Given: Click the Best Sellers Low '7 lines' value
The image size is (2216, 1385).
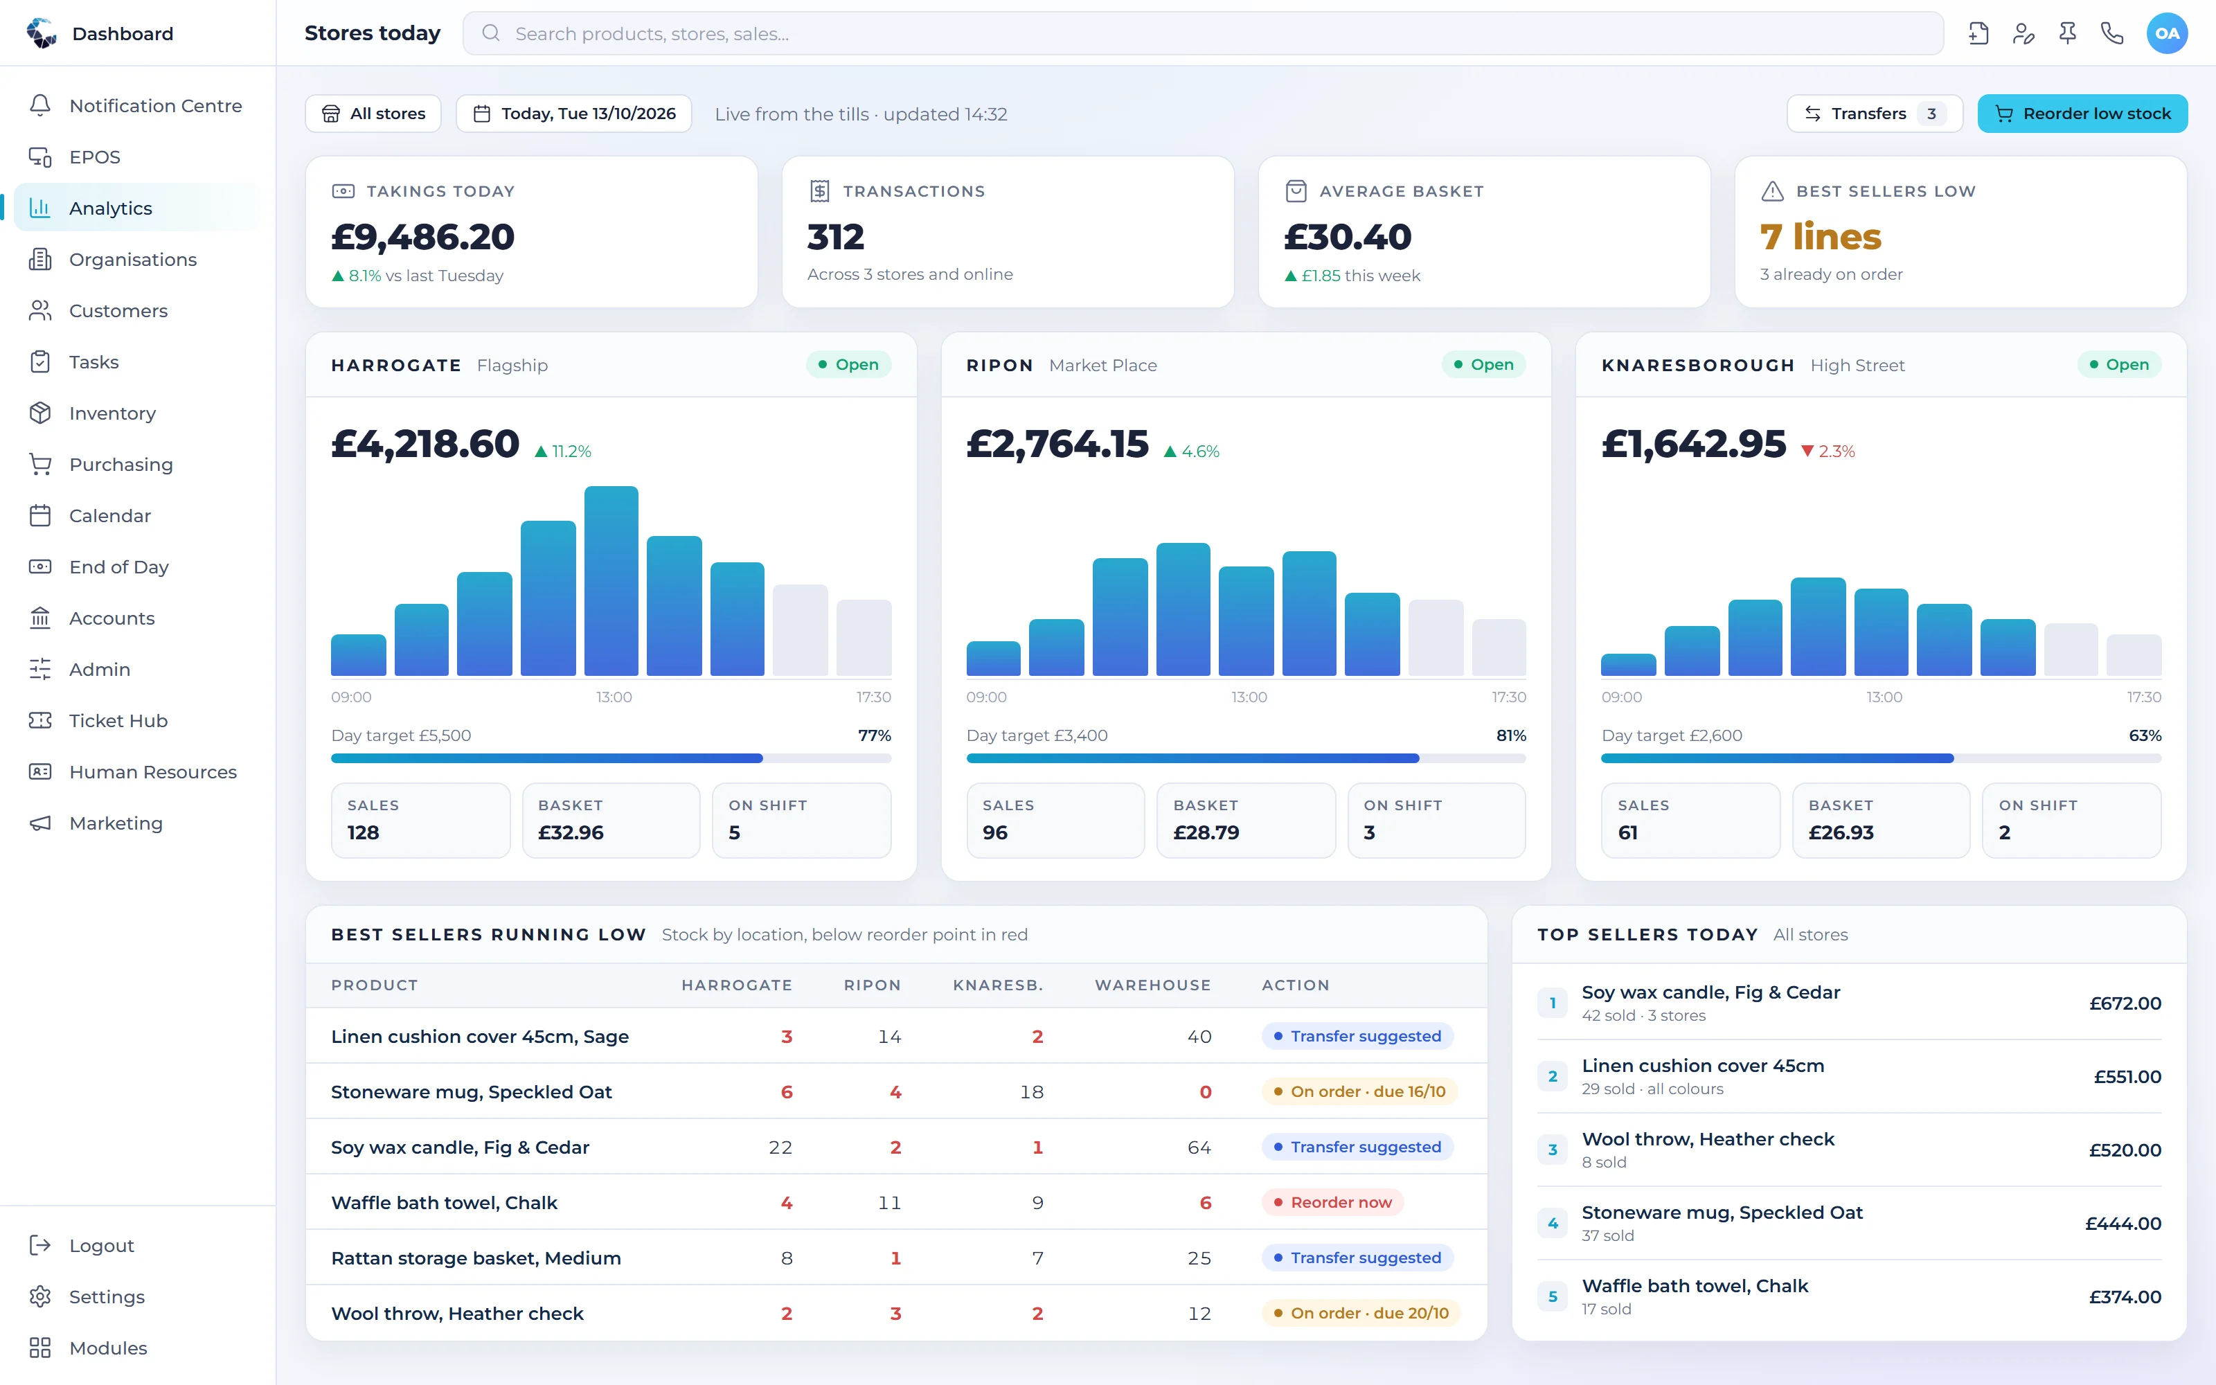Looking at the screenshot, I should (1821, 238).
